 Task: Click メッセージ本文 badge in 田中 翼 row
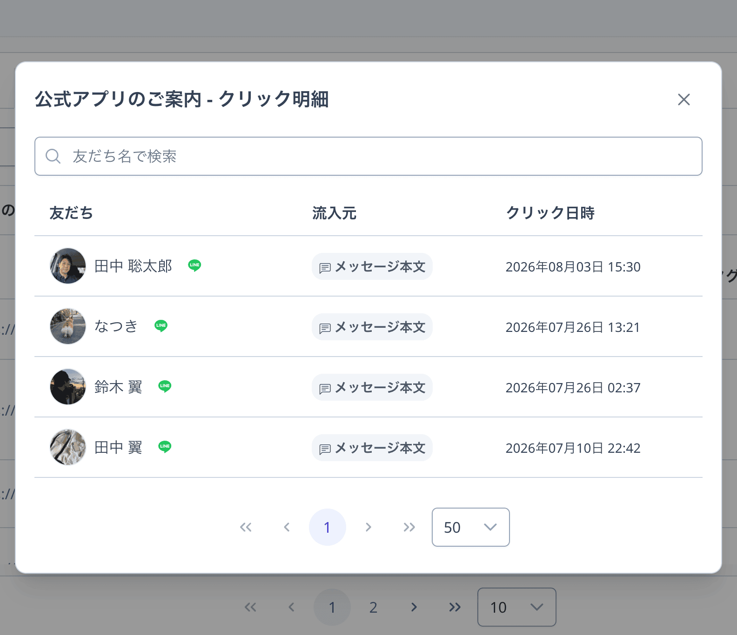372,448
